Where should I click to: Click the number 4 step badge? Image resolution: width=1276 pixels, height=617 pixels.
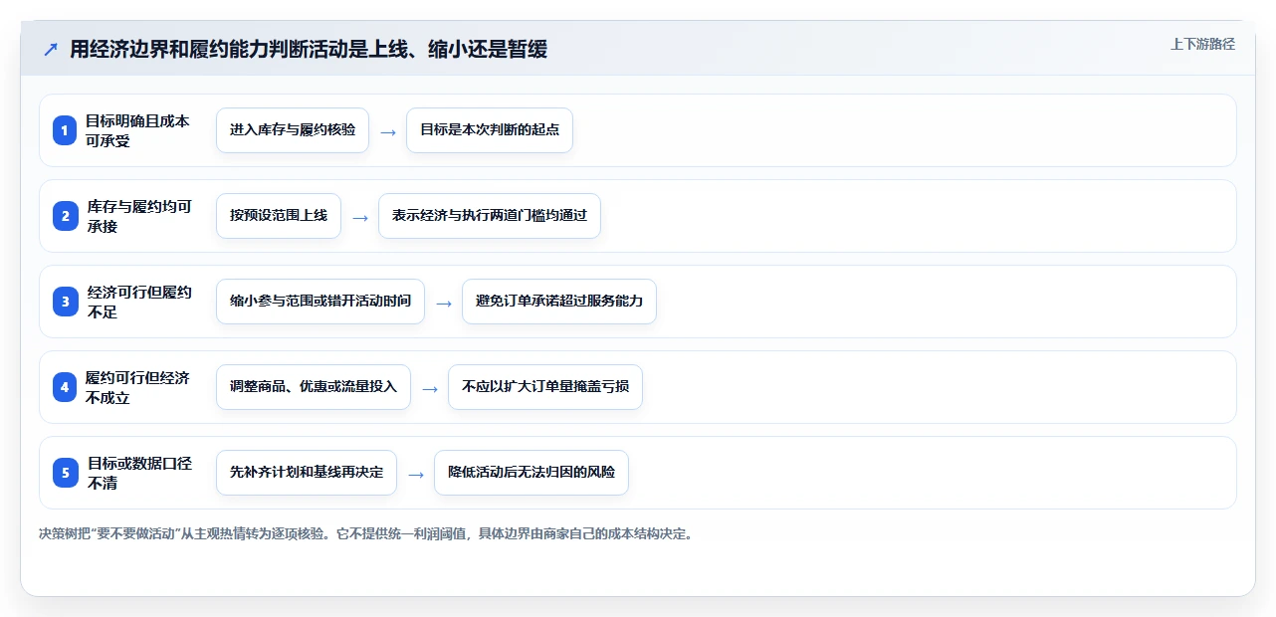(x=65, y=387)
